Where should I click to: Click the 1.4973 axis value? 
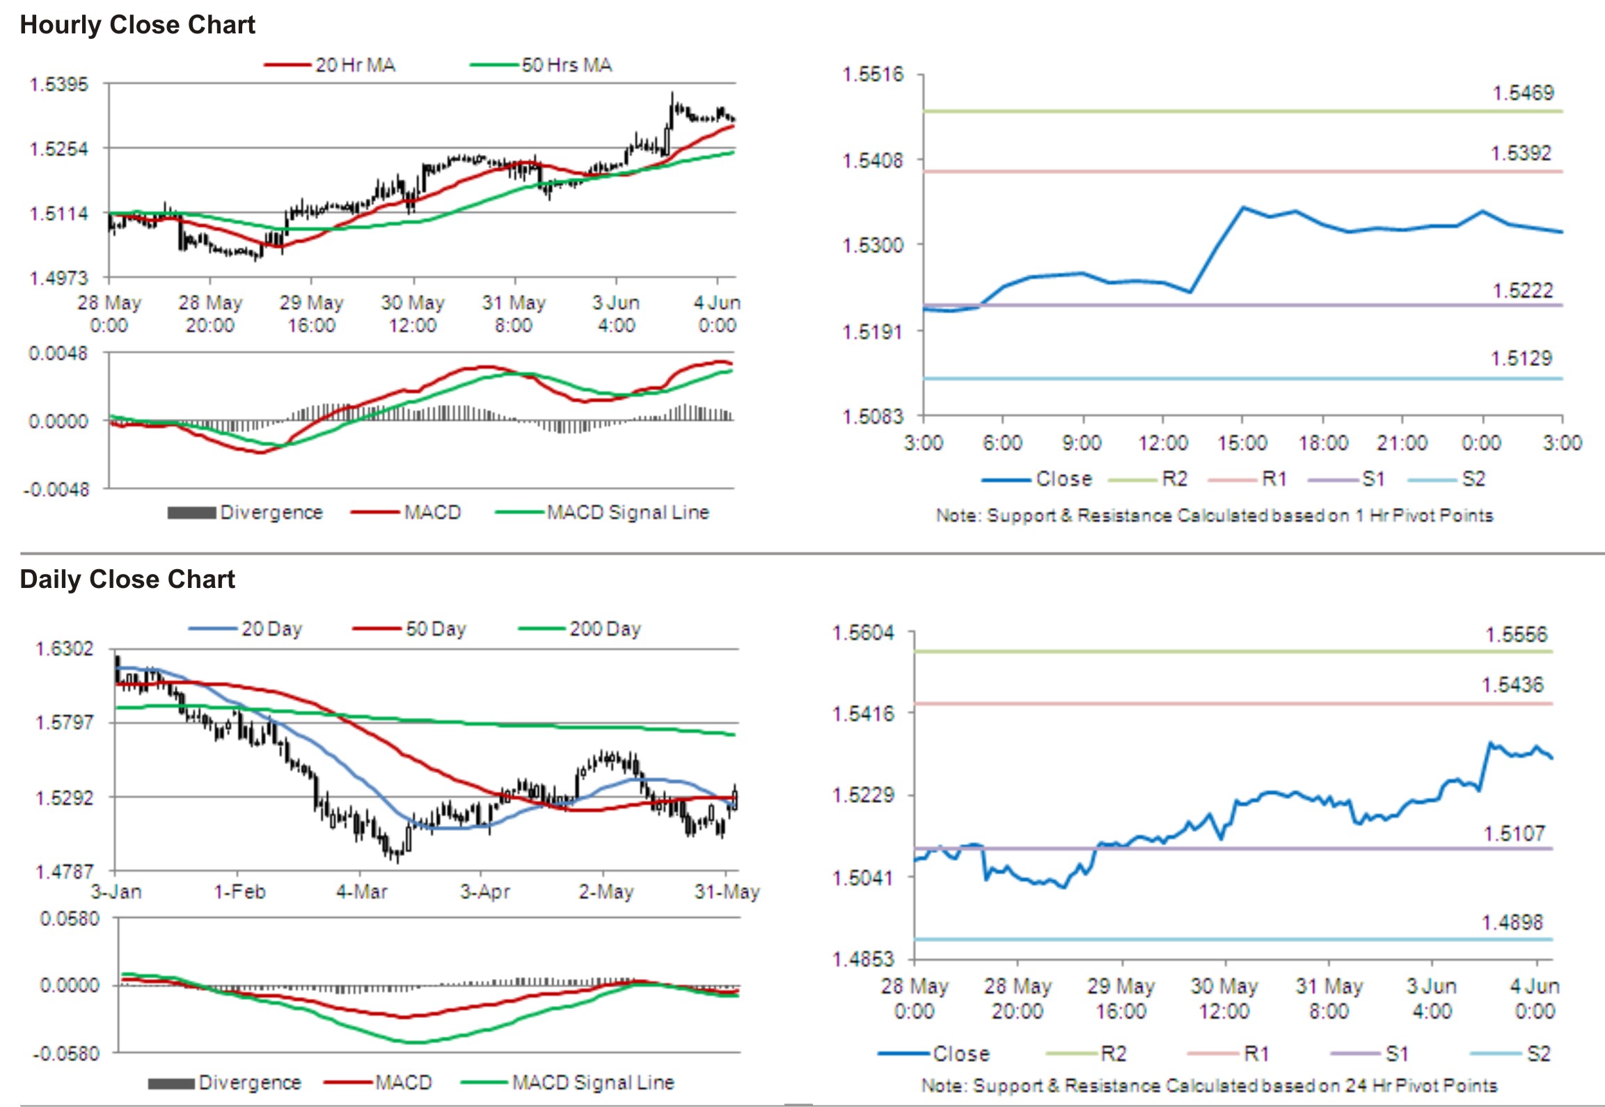point(59,278)
